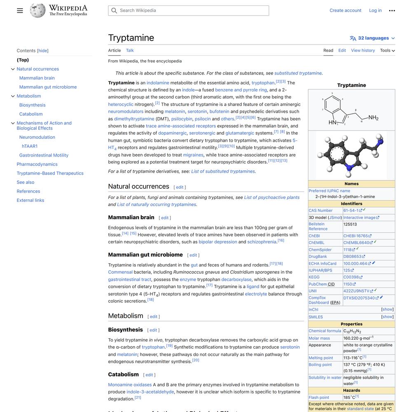The height and width of the screenshot is (412, 412).
Task: Select the Read tab
Action: pos(328,50)
